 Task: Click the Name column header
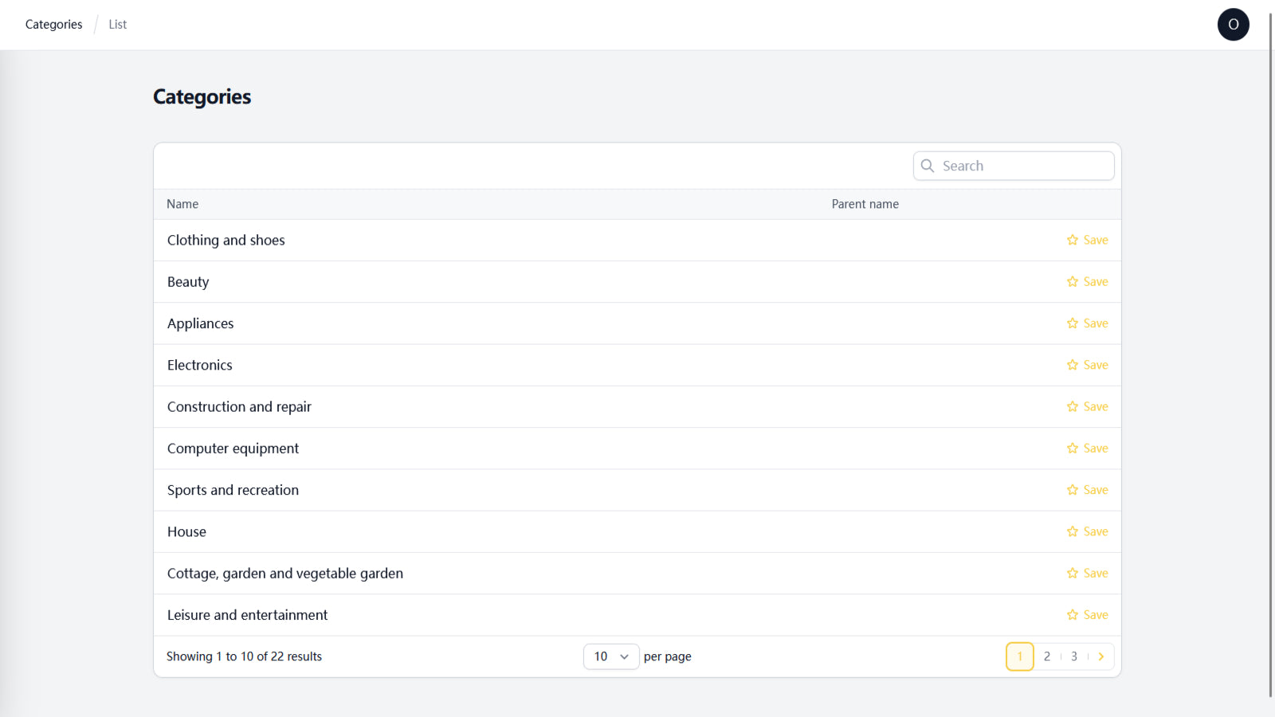click(182, 204)
